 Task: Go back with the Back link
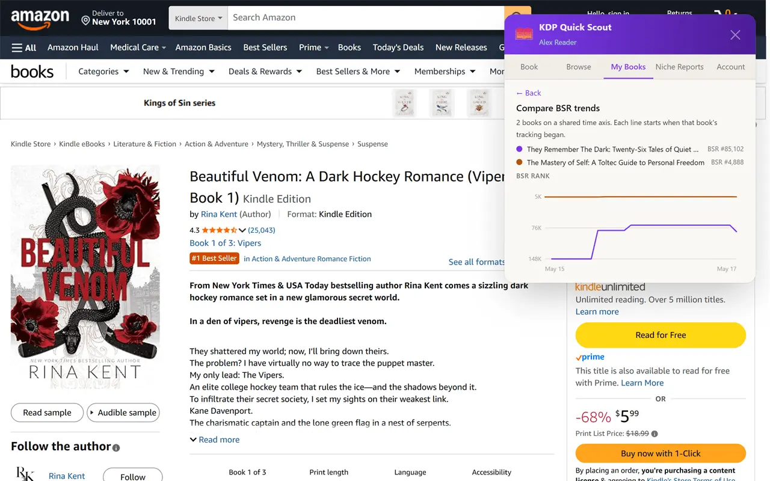pyautogui.click(x=529, y=93)
